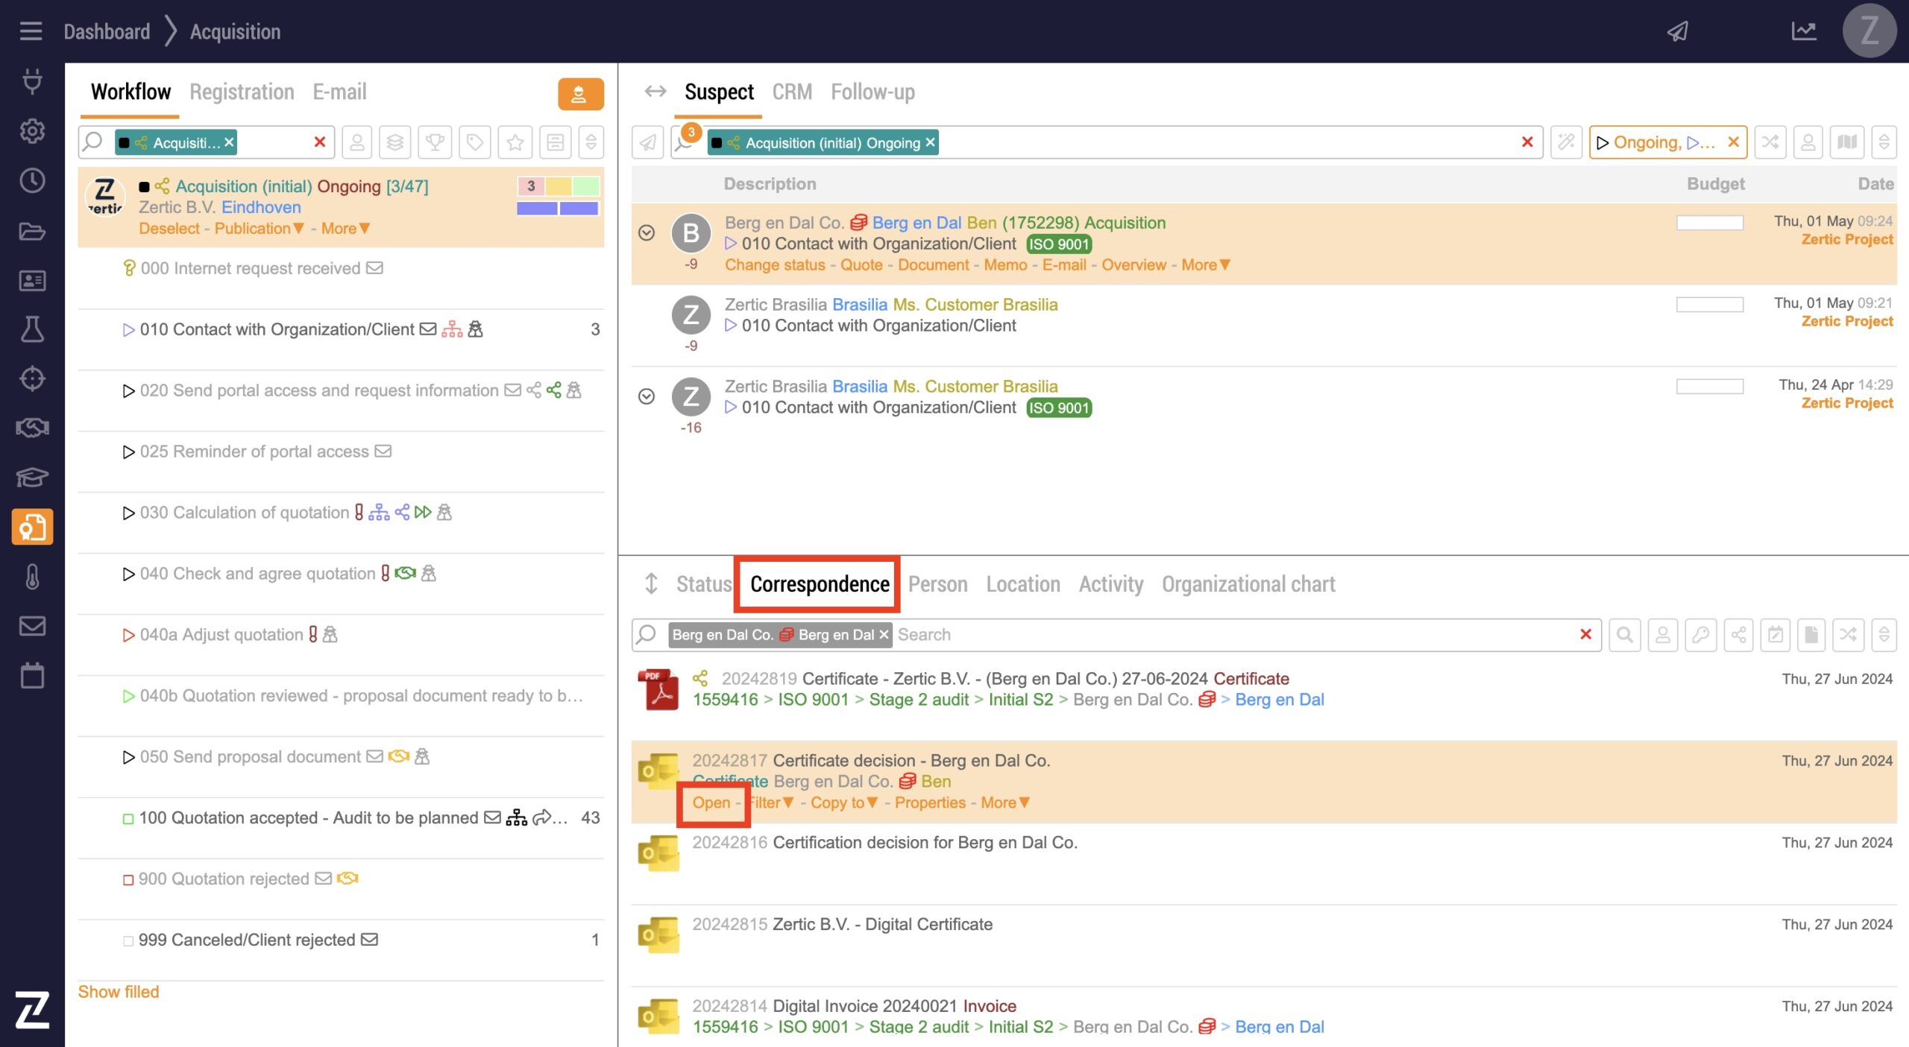The width and height of the screenshot is (1909, 1047).
Task: Click the paper plane icon in top bar
Action: pyautogui.click(x=1677, y=31)
